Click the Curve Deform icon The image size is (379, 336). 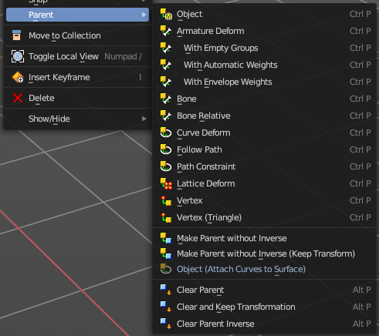click(x=166, y=133)
